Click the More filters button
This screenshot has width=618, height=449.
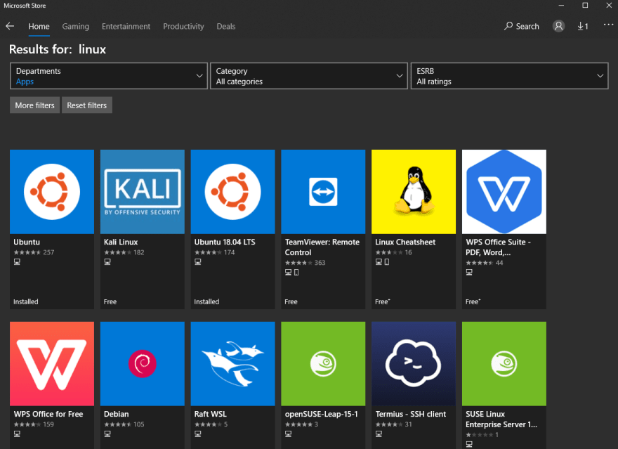tap(34, 105)
